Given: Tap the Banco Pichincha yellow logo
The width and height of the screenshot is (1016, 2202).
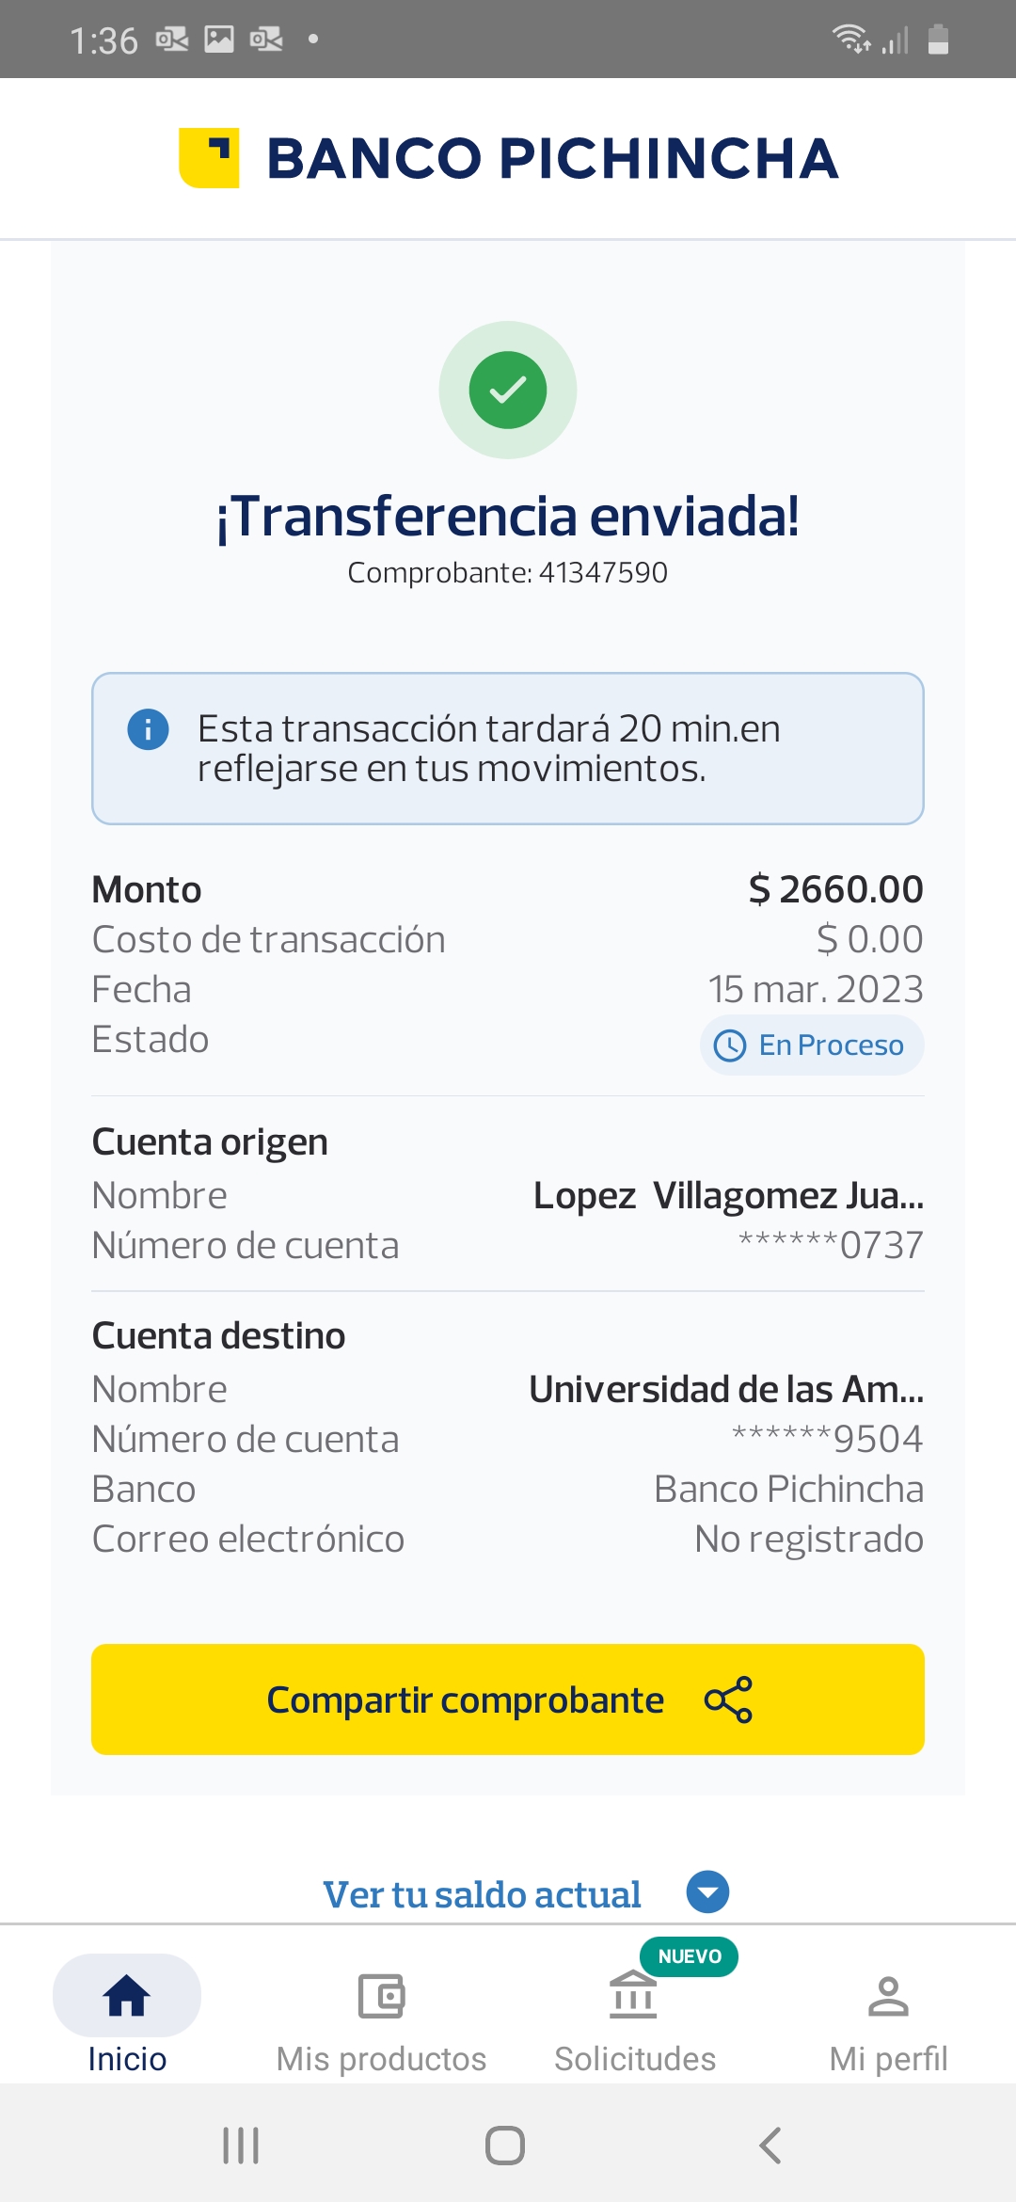Looking at the screenshot, I should 209,157.
